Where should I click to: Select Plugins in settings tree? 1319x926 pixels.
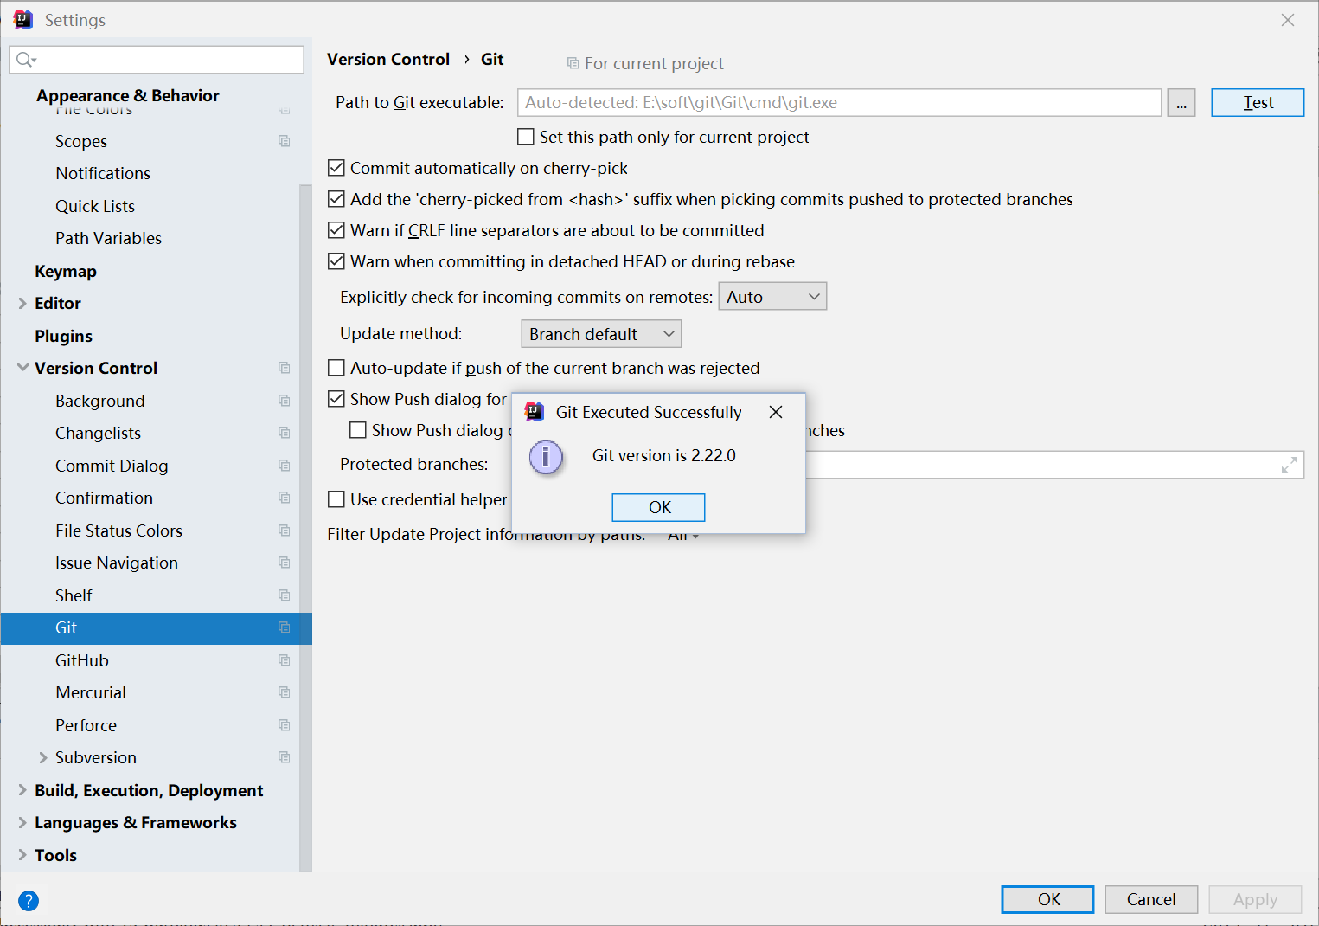pos(63,336)
